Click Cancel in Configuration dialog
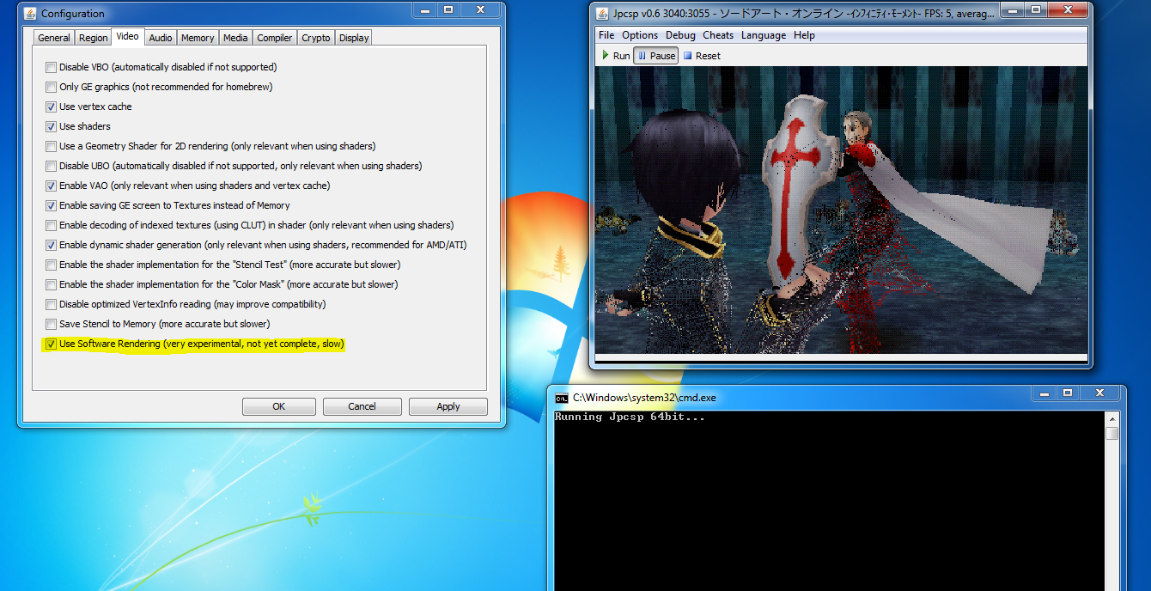 [362, 406]
